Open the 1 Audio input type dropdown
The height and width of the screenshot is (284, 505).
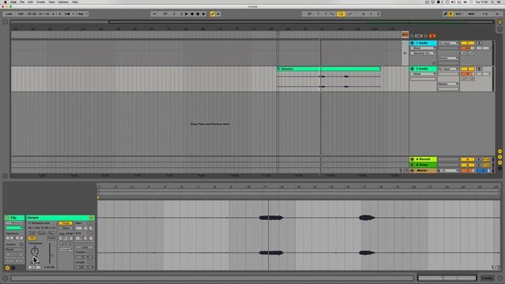pos(448,43)
